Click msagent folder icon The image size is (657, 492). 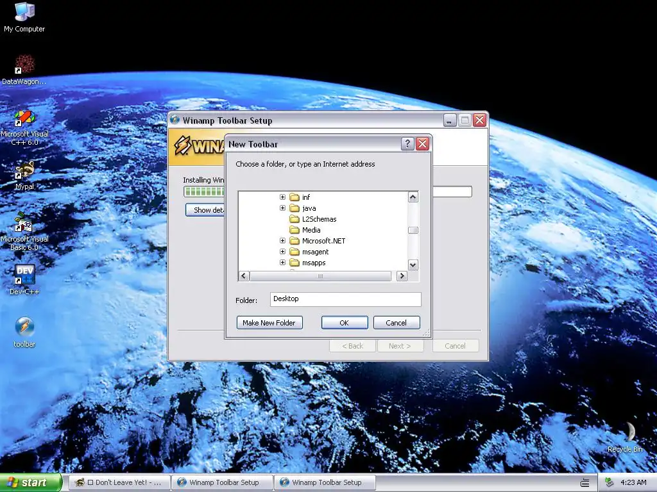pos(294,251)
